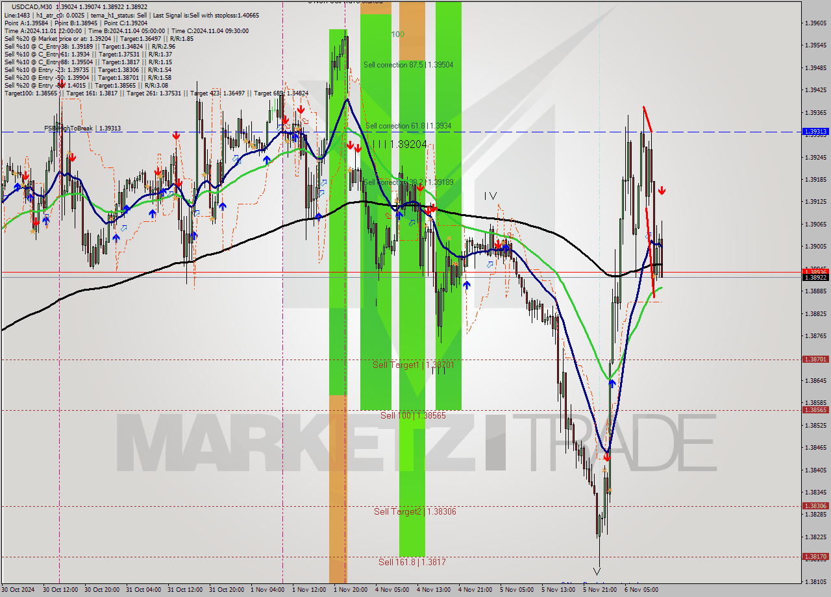This screenshot has height=597, width=831.
Task: Click the red 1.38701 price tag on the axis
Action: [x=816, y=359]
